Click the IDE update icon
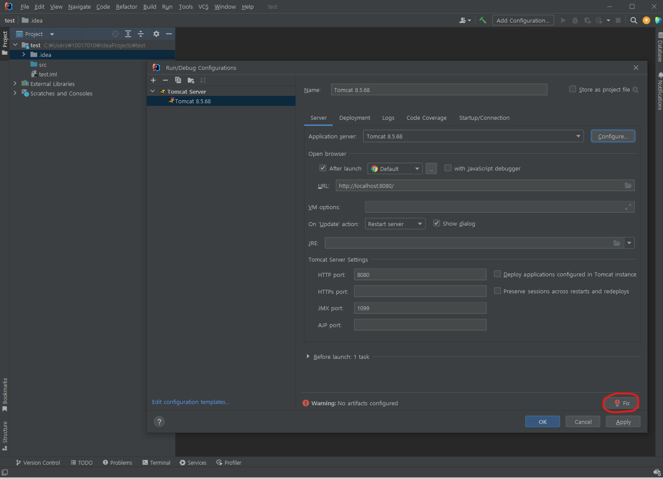 [646, 20]
